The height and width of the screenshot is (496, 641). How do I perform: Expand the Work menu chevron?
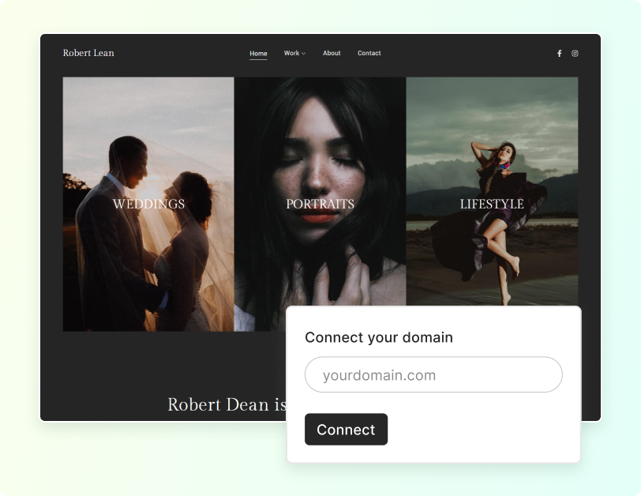tap(304, 54)
